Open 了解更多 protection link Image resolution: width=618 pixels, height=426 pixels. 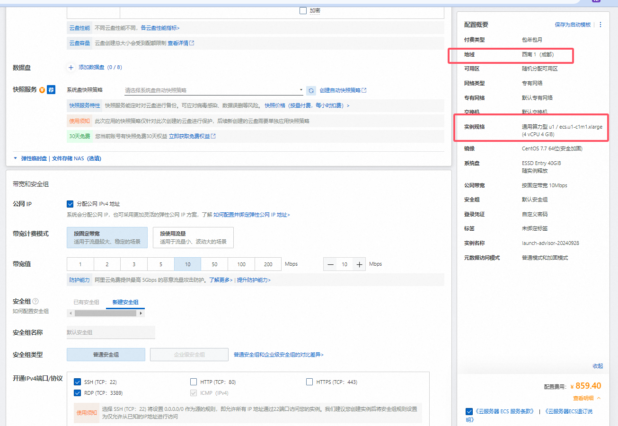(x=221, y=280)
